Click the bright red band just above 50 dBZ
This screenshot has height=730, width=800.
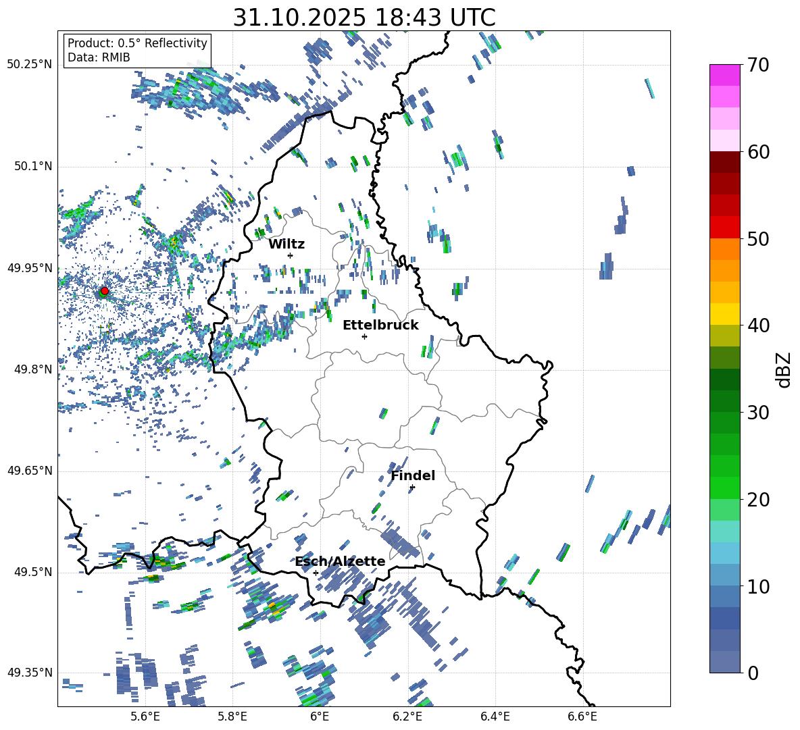(x=725, y=227)
